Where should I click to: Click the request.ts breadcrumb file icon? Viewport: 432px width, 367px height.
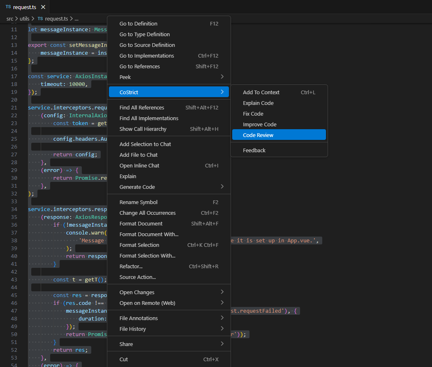point(40,19)
